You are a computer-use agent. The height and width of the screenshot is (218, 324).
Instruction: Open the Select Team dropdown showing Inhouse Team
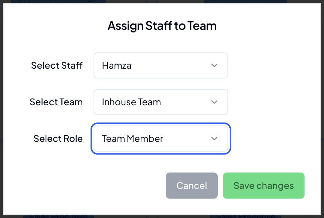pos(161,102)
